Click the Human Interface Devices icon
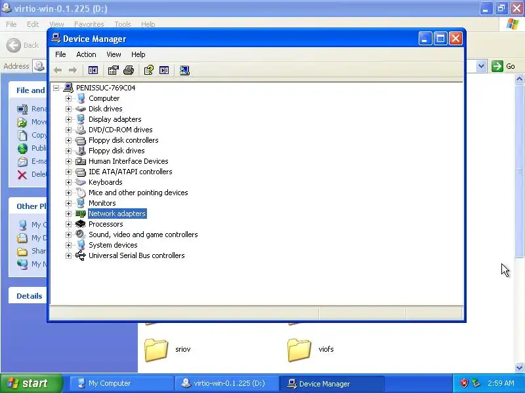Screen dimensions: 525x393 81,161
